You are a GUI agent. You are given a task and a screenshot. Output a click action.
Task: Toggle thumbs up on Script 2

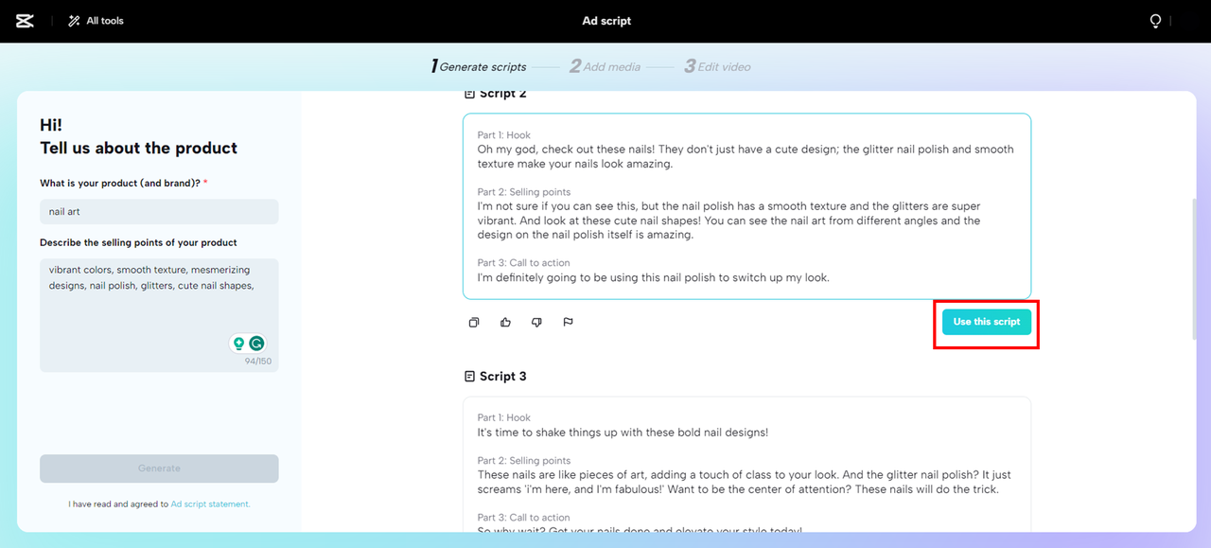point(505,322)
